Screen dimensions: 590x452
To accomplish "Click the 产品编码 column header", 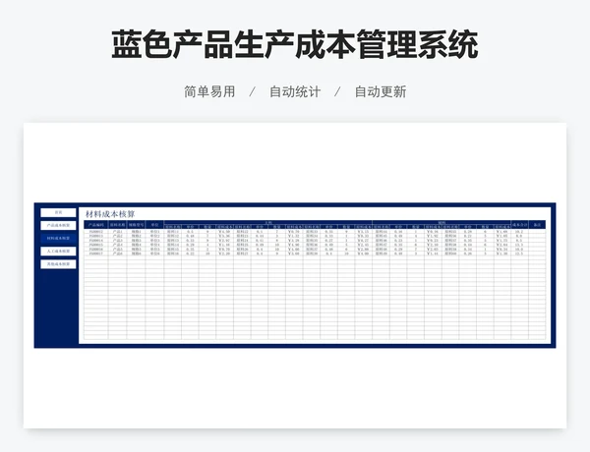I will 96,225.
